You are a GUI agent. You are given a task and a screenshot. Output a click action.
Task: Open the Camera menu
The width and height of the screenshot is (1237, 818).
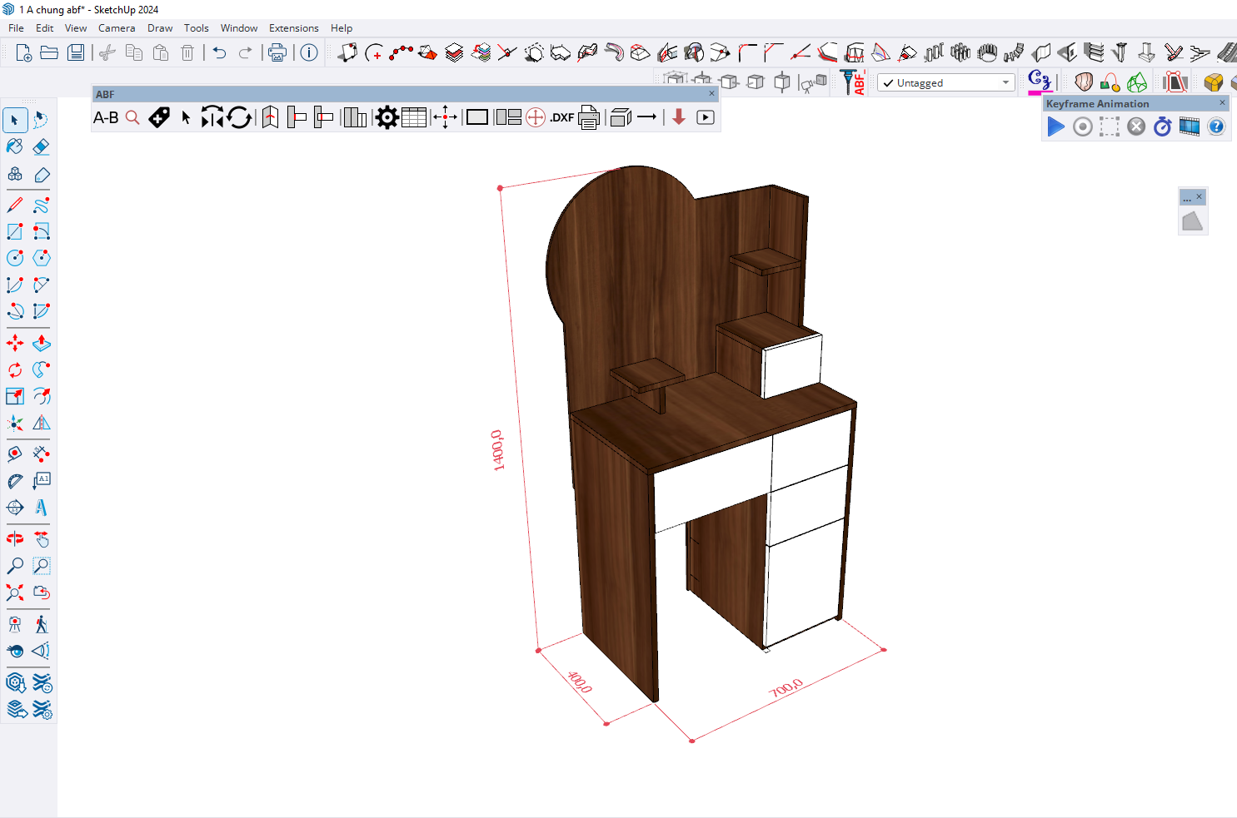pos(116,28)
